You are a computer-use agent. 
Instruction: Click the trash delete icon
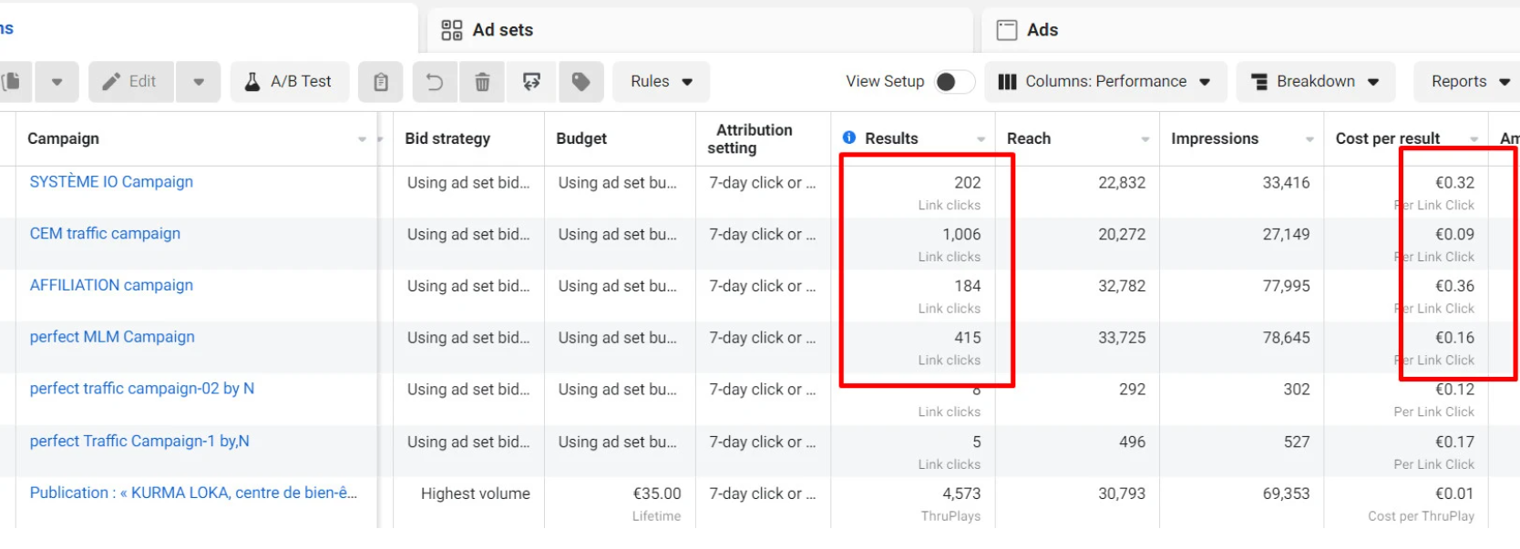[482, 82]
